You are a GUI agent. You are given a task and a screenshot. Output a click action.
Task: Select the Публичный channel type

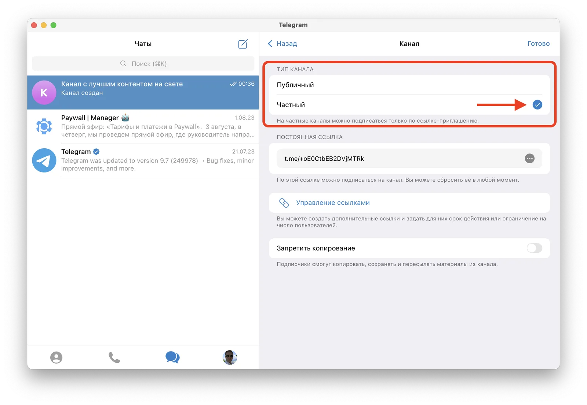tap(409, 85)
